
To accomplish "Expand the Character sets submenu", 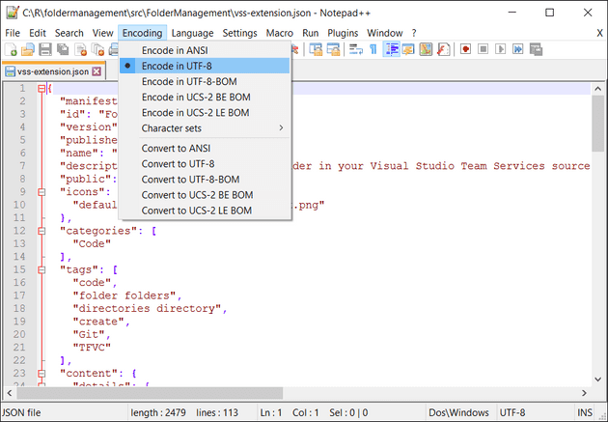I will coord(205,128).
